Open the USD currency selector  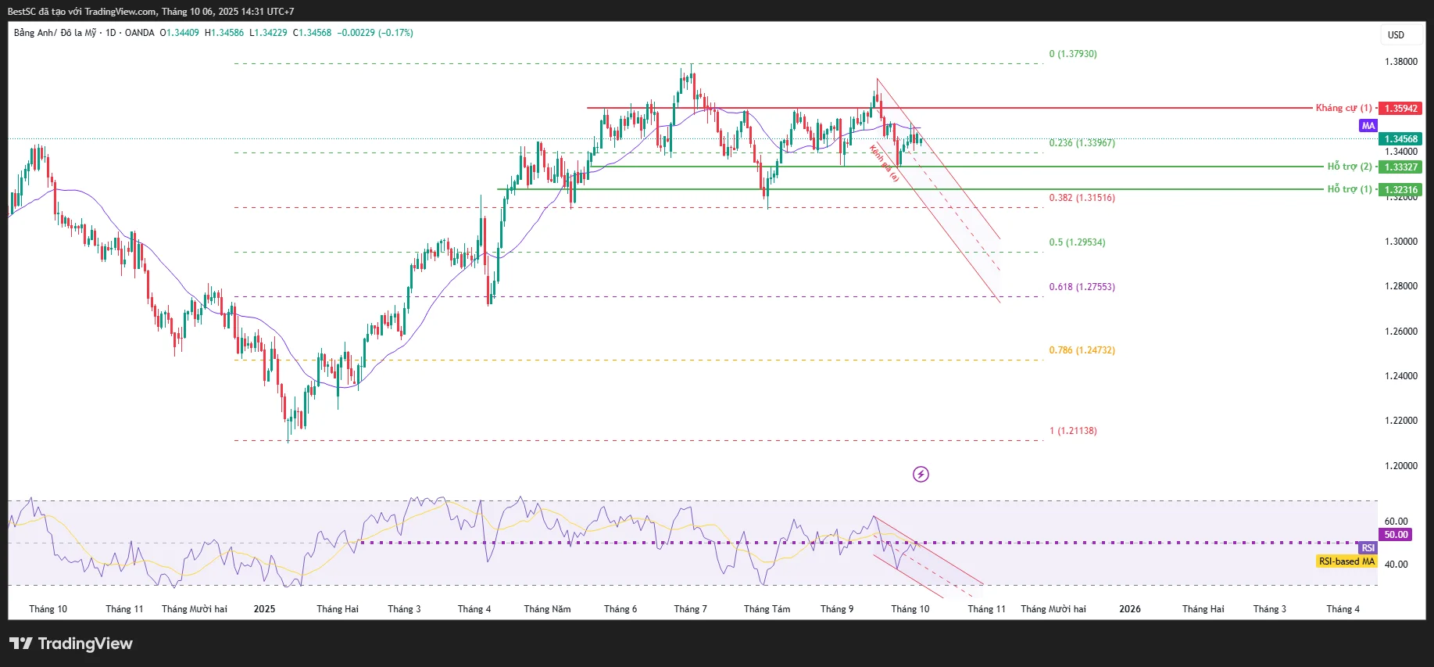click(x=1396, y=35)
